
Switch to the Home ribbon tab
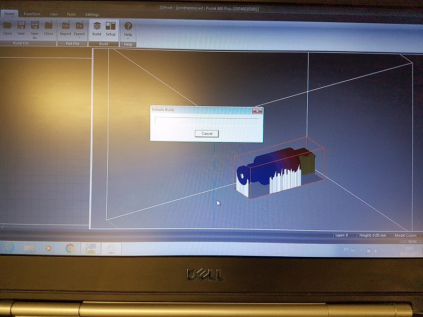[x=10, y=14]
